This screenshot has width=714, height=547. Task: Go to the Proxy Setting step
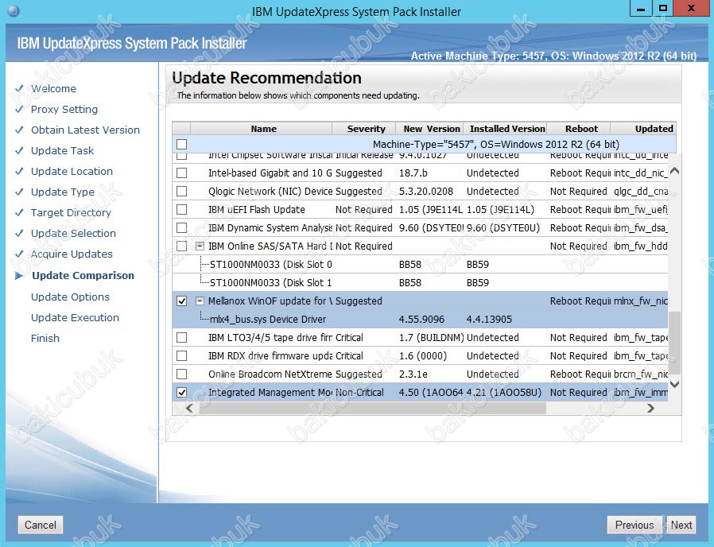coord(64,109)
